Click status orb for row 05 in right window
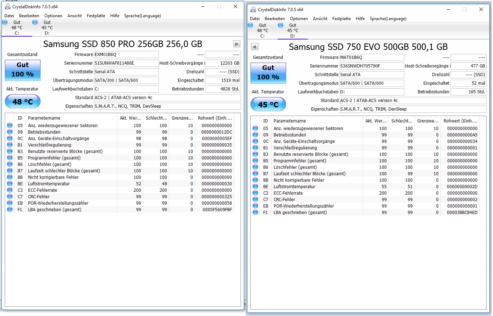The height and width of the screenshot is (316, 493). (x=255, y=129)
